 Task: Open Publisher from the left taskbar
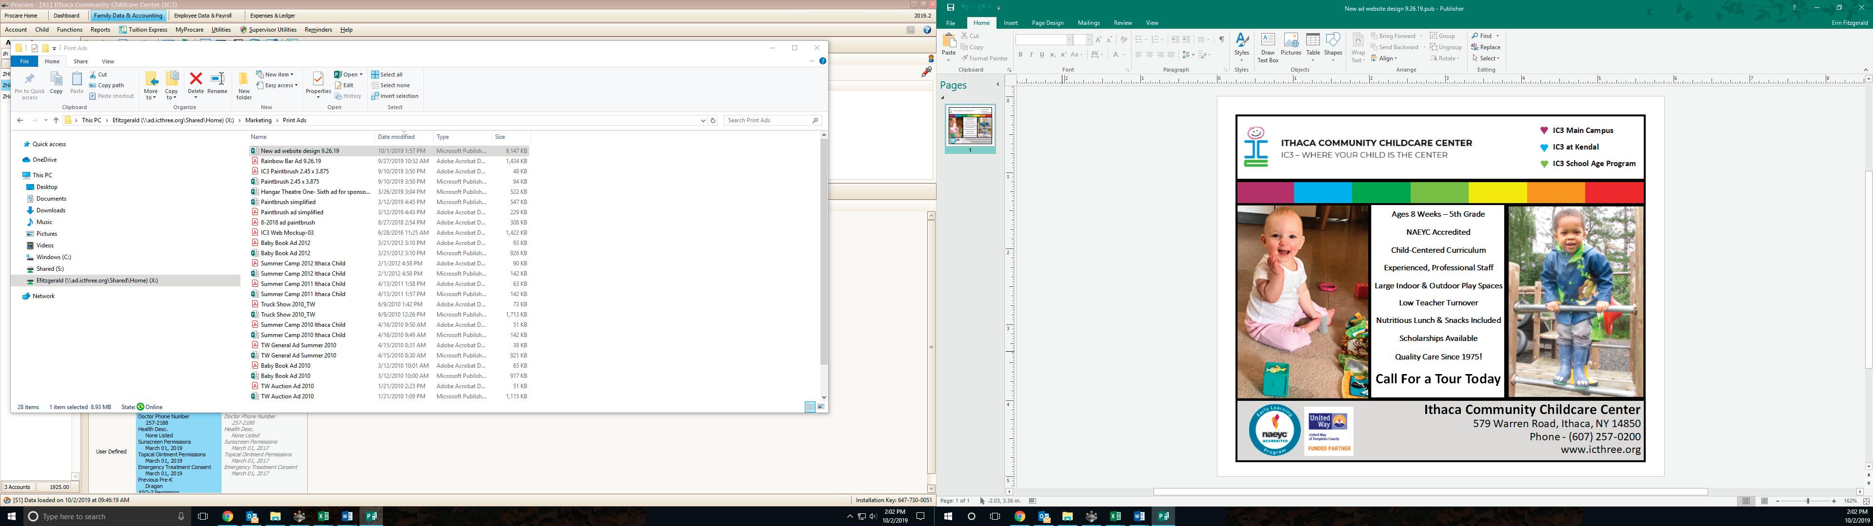(371, 517)
